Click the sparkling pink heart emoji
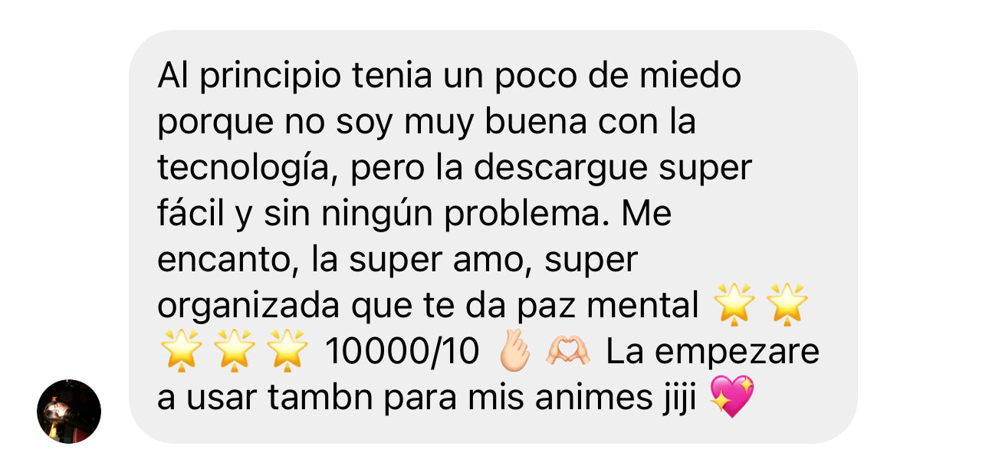The image size is (989, 456). [732, 397]
